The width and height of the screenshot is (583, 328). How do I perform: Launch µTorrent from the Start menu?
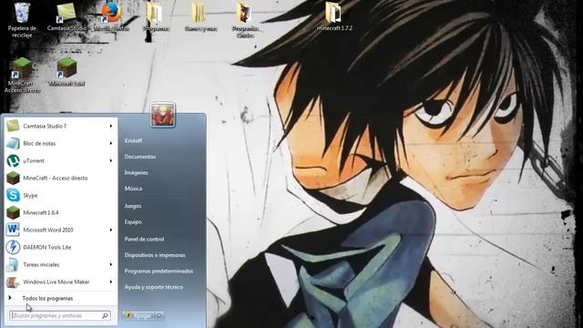click(60, 160)
